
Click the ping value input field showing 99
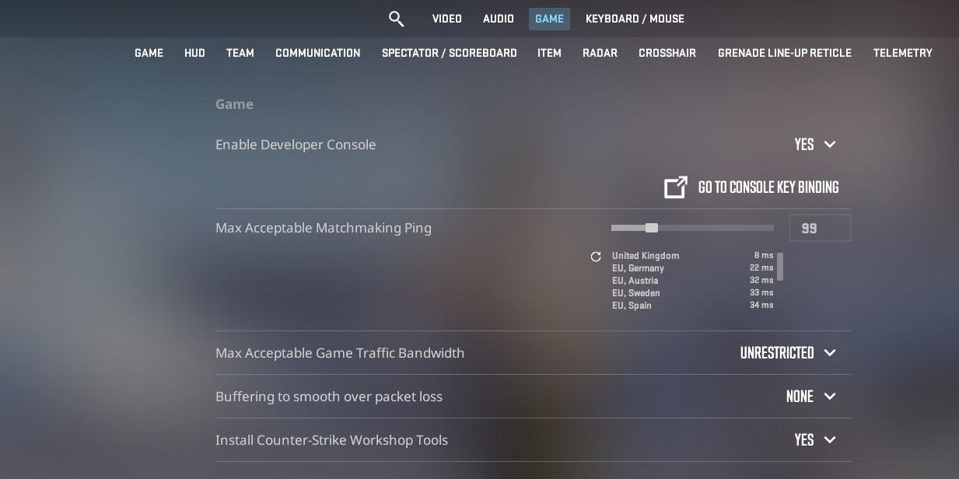[x=820, y=228]
